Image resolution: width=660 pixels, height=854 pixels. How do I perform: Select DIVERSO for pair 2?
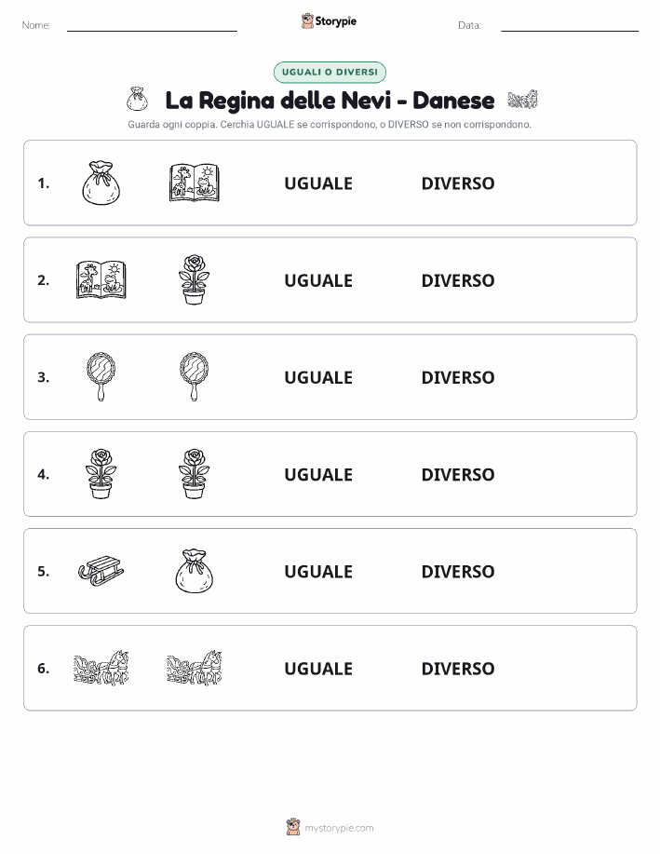458,280
